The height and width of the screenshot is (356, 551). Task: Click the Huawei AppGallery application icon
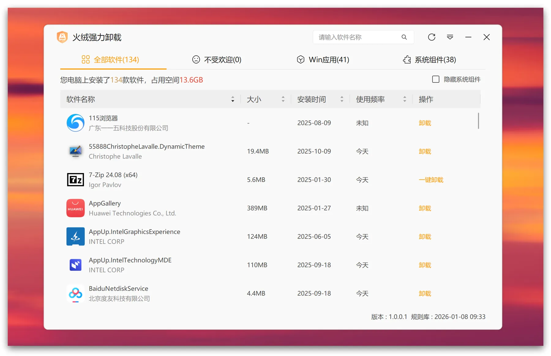click(x=75, y=208)
